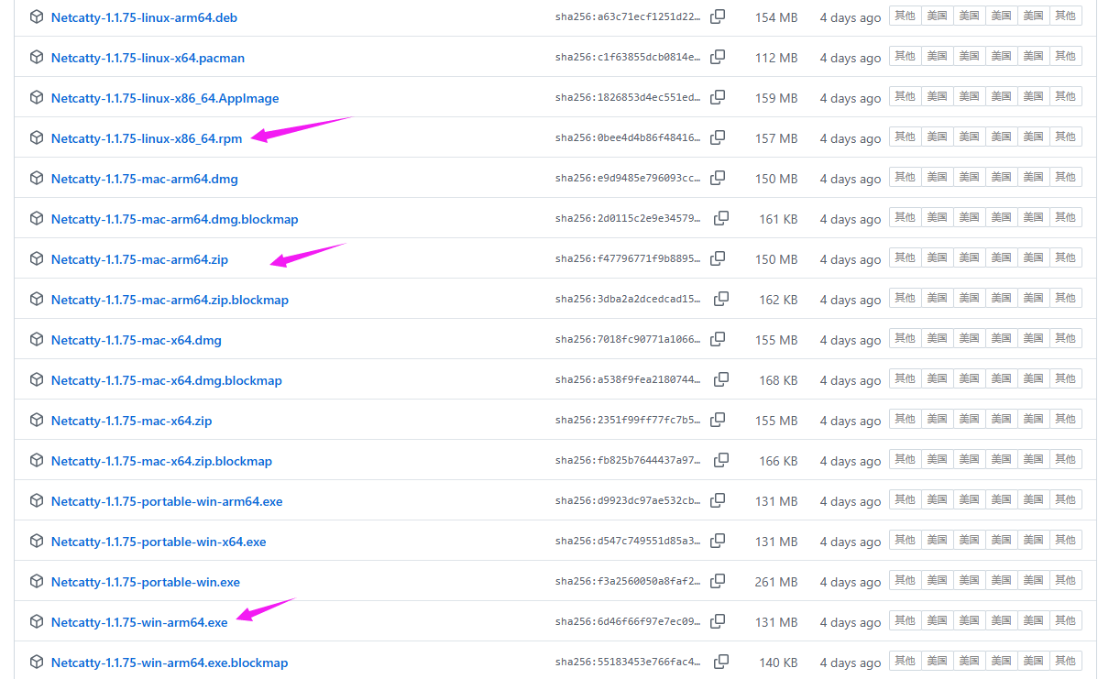Copy sha256 of linux-x86_64.rpm
This screenshot has width=1098, height=679.
pos(718,137)
